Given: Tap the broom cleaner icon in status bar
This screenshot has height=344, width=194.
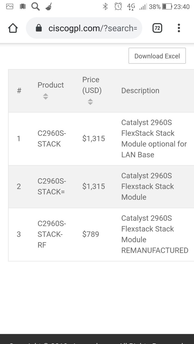Looking at the screenshot, I should click(48, 6).
